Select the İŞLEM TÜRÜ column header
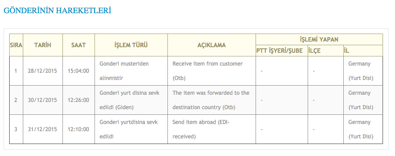 coord(131,45)
